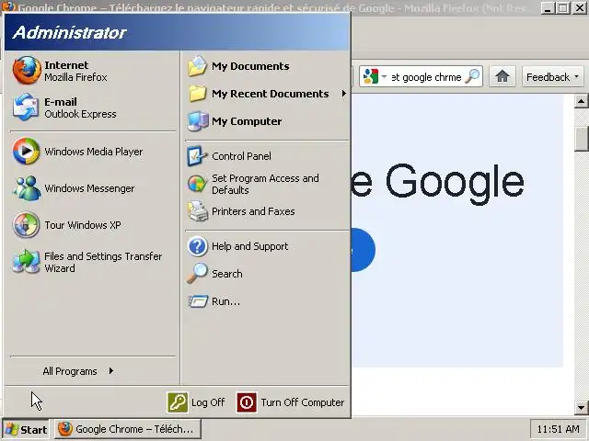The height and width of the screenshot is (441, 589).
Task: Click the Turn Off Computer button label
Action: [x=303, y=402]
